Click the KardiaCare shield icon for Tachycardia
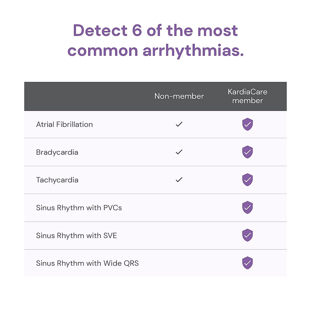The height and width of the screenshot is (311, 311). 248,180
